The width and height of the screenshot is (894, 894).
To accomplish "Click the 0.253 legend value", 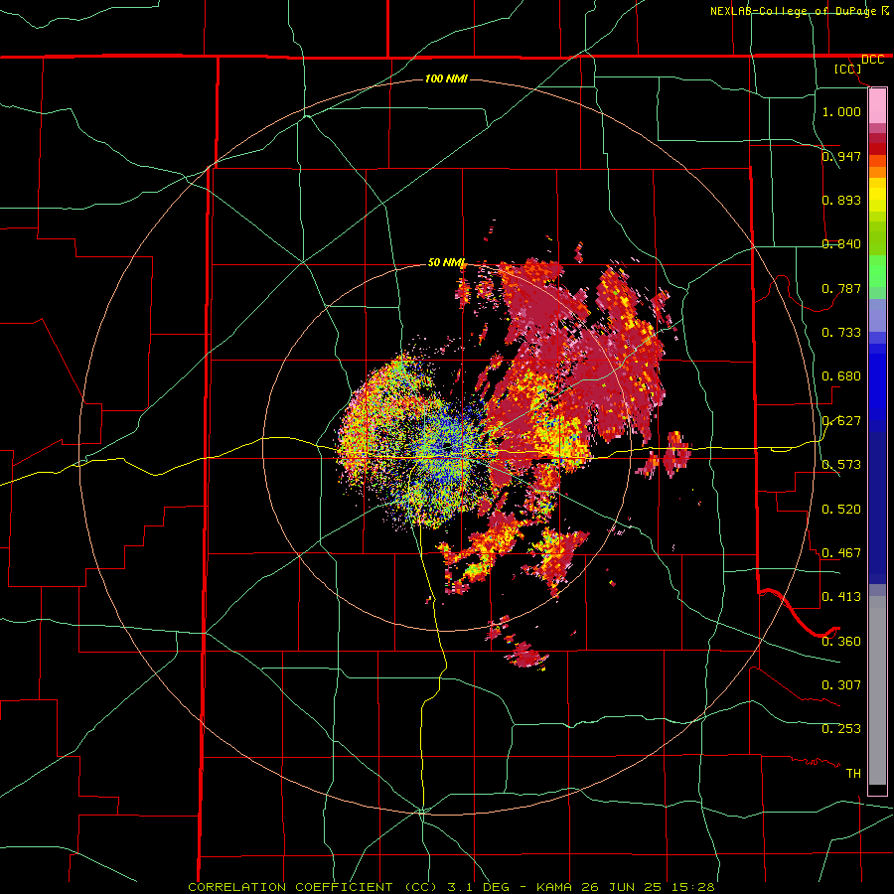I will pyautogui.click(x=841, y=729).
